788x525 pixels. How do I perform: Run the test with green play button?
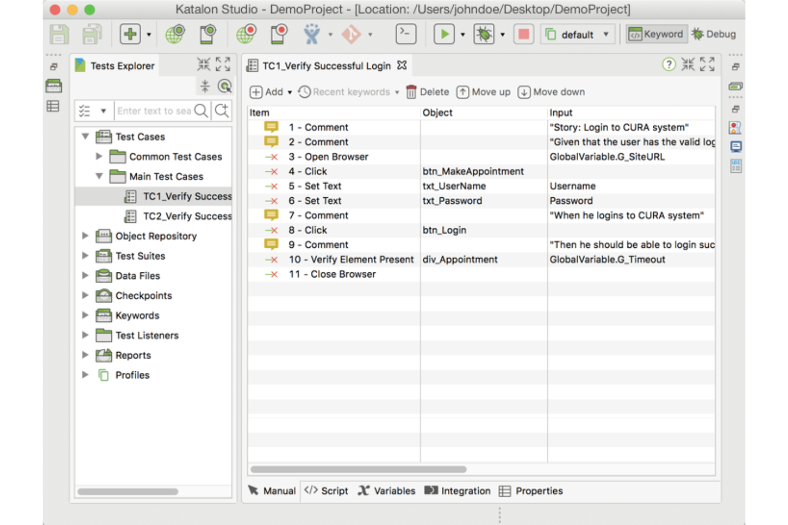(x=444, y=34)
